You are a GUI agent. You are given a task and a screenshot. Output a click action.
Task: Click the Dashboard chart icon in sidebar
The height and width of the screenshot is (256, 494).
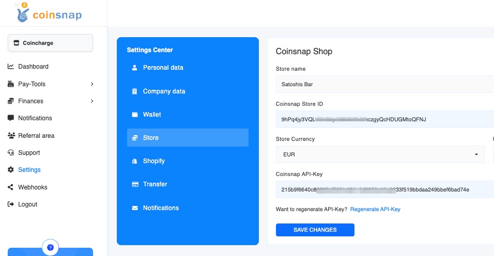click(x=11, y=67)
